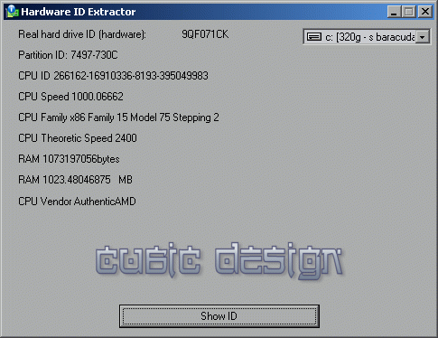Click the CPU Theoretic Speed 2400 text
Screen dimensions: 438x338
(x=78, y=138)
